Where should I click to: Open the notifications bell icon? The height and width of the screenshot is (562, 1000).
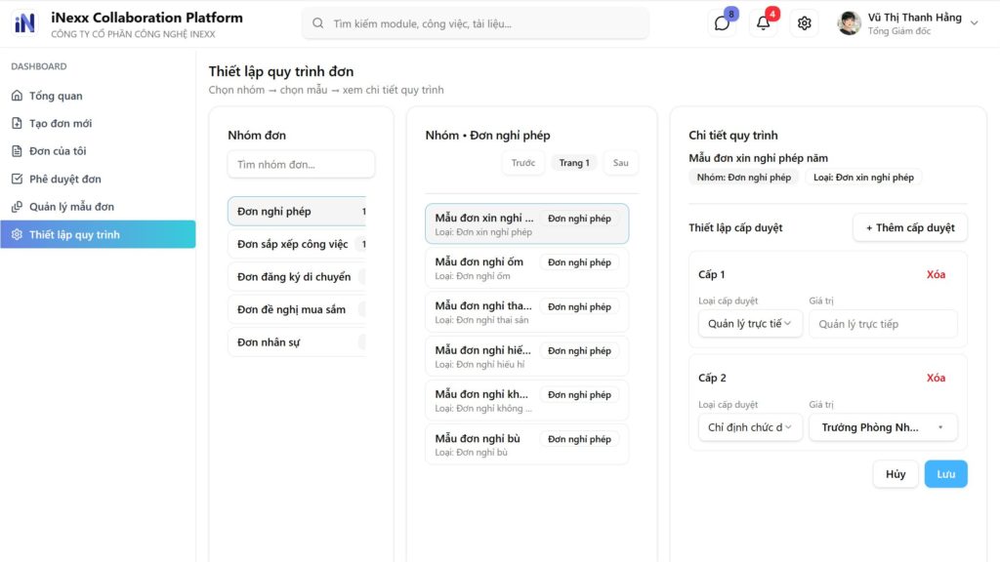pos(764,23)
